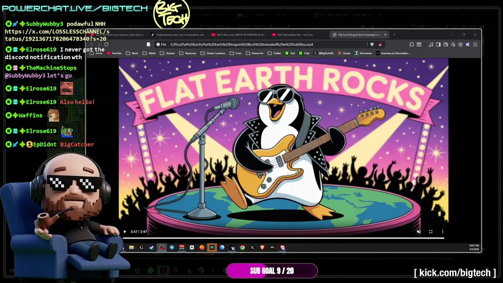This screenshot has width=503, height=283.
Task: Seek using the video progress bar
Action: click(283, 238)
